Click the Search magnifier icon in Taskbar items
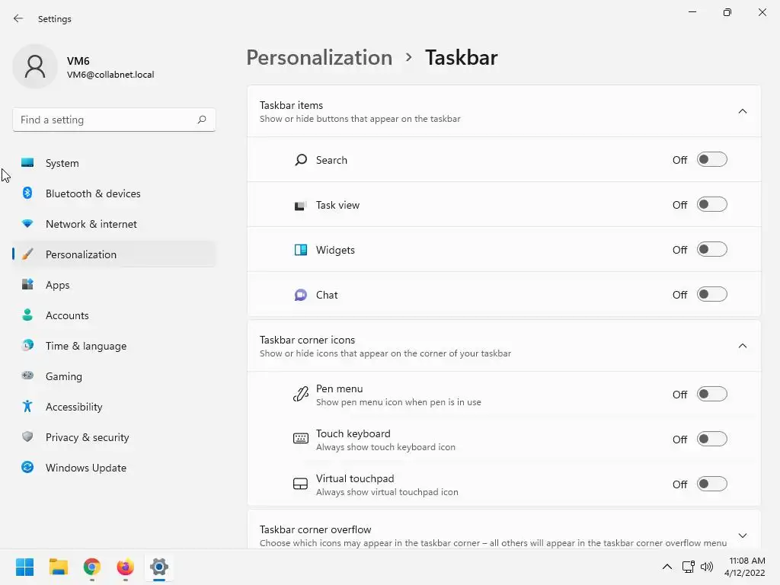Image resolution: width=780 pixels, height=585 pixels. point(300,160)
